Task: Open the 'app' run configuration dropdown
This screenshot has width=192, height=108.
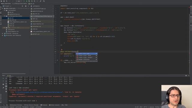Action: click(19, 1)
